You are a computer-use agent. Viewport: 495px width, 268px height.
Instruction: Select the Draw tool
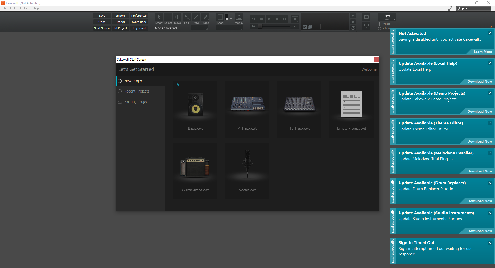196,17
